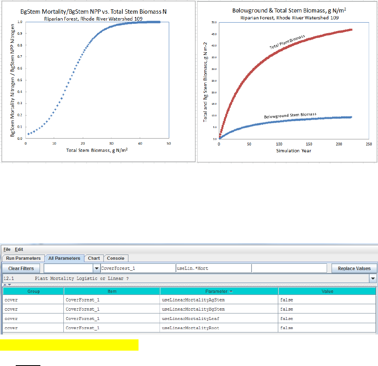The width and height of the screenshot is (378, 366).
Task: Click the Belowground & Total Stem Biomass chart title
Action: pos(289,11)
